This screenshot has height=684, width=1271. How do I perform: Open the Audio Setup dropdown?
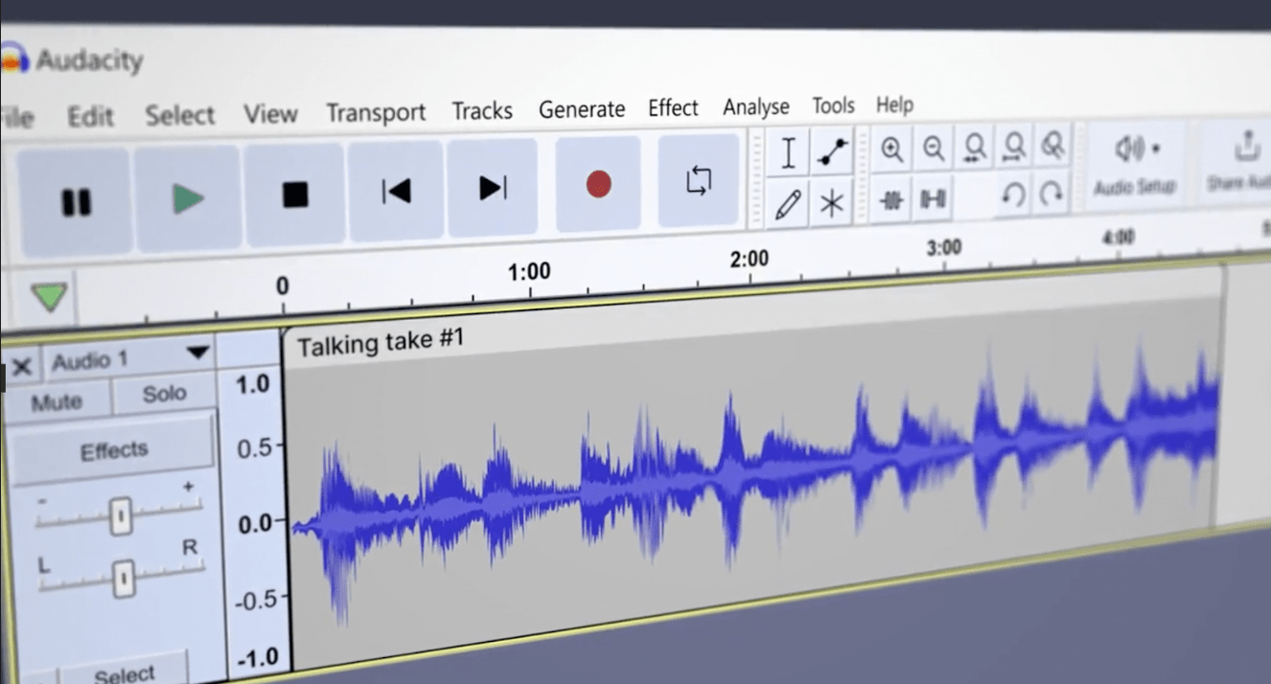[1136, 163]
